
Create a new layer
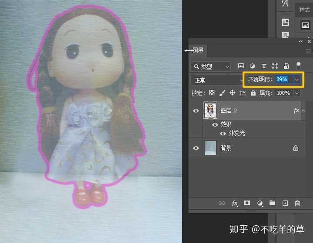point(285,203)
